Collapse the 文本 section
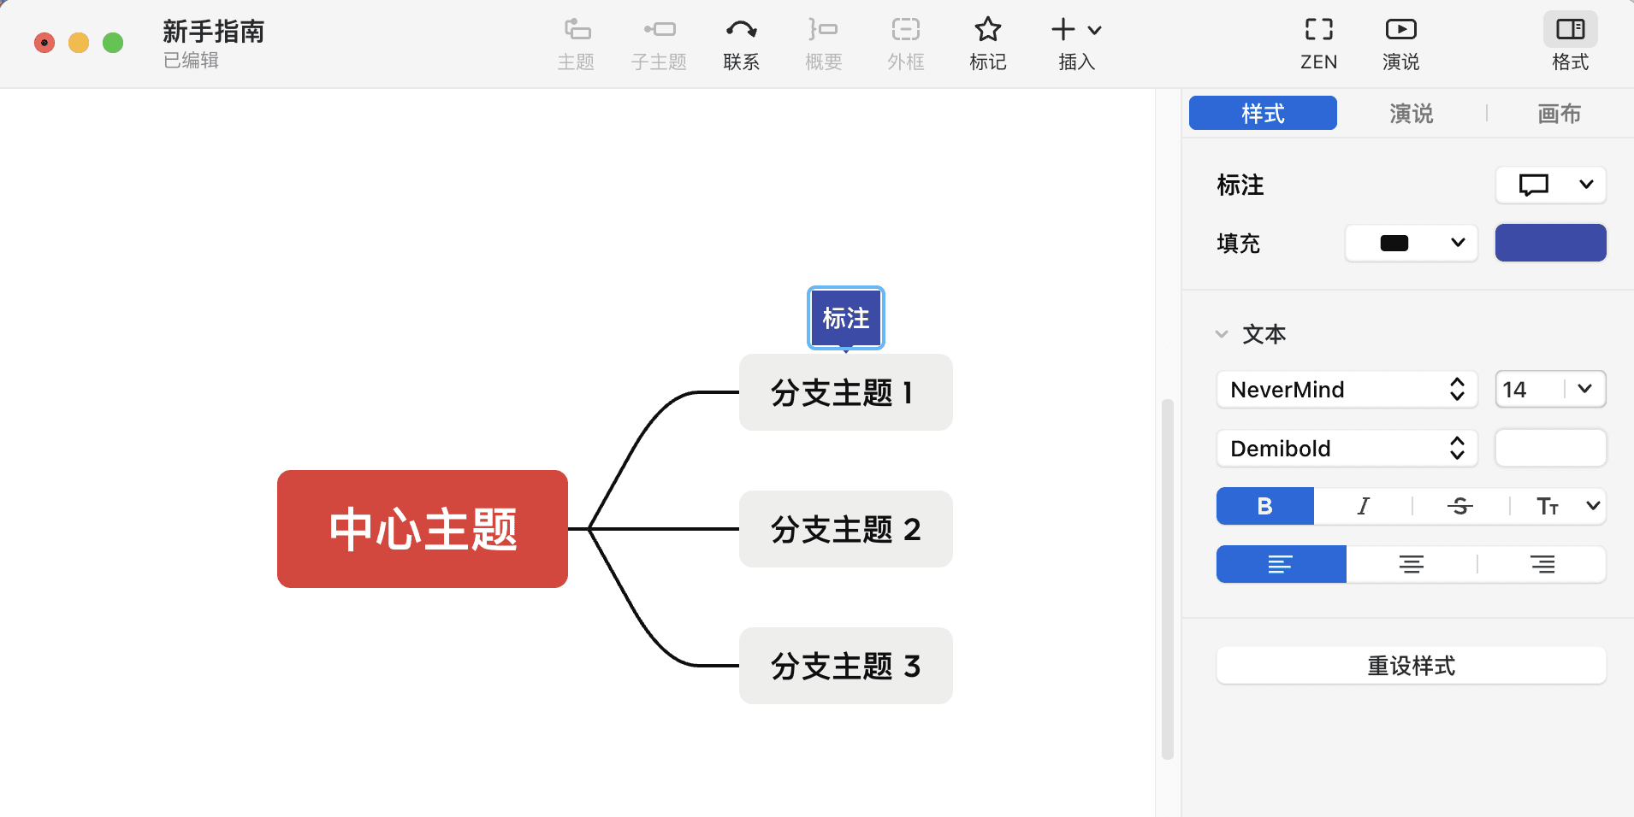The height and width of the screenshot is (817, 1634). tap(1222, 334)
